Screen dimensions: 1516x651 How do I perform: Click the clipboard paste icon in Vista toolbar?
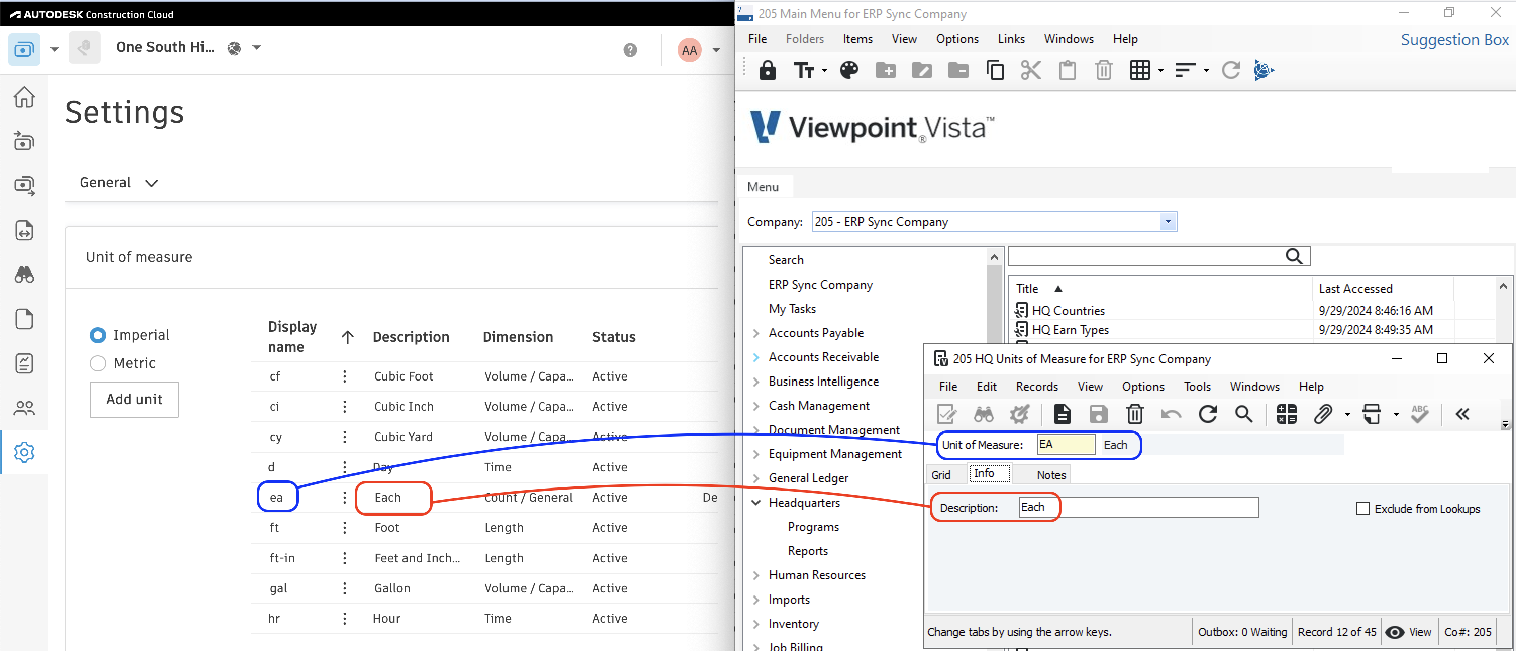tap(1067, 70)
